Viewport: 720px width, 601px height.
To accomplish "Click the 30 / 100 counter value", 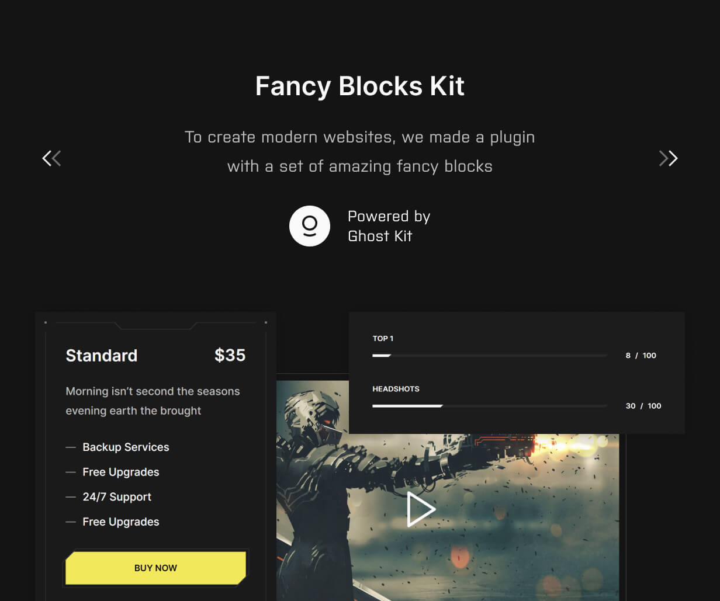I will 643,406.
